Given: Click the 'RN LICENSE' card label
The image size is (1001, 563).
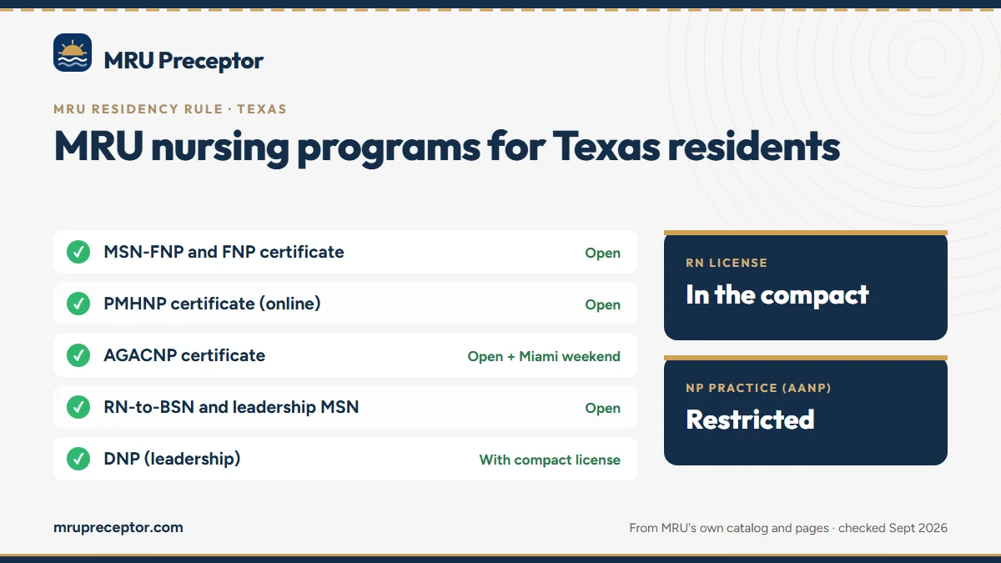Looking at the screenshot, I should point(727,263).
